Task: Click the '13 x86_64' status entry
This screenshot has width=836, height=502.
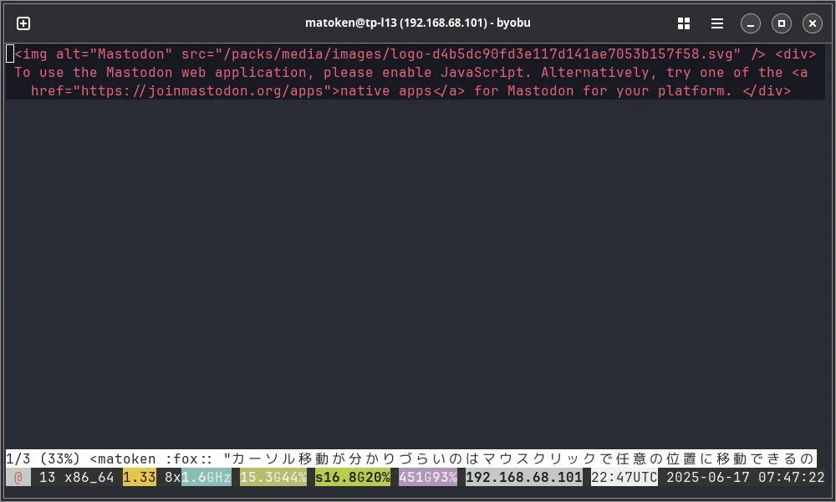Action: [77, 477]
